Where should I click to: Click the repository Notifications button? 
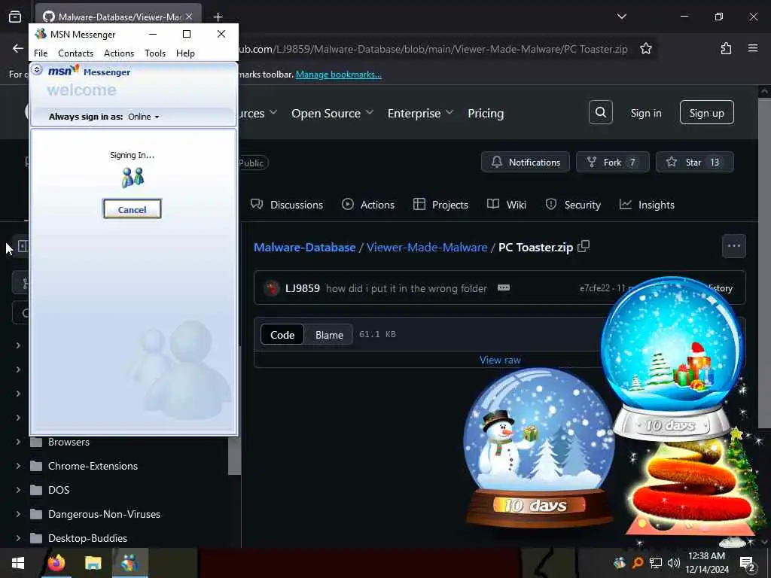click(x=525, y=163)
